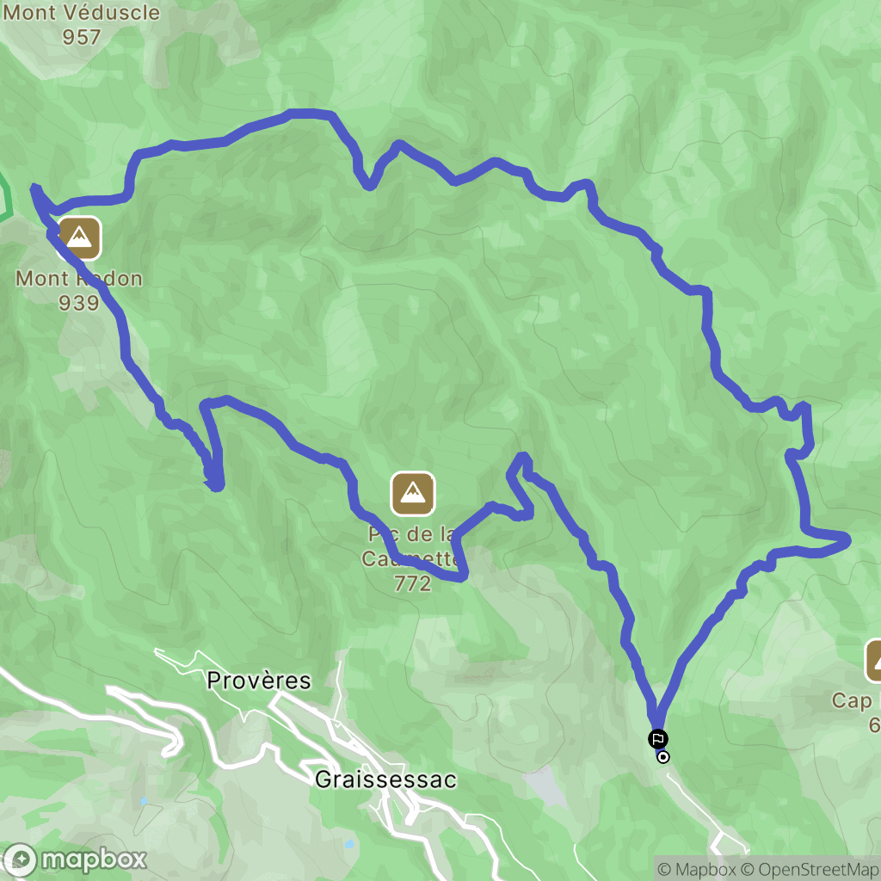Open the © Mapbox attribution link
Viewport: 881px width, 881px height.
(695, 869)
